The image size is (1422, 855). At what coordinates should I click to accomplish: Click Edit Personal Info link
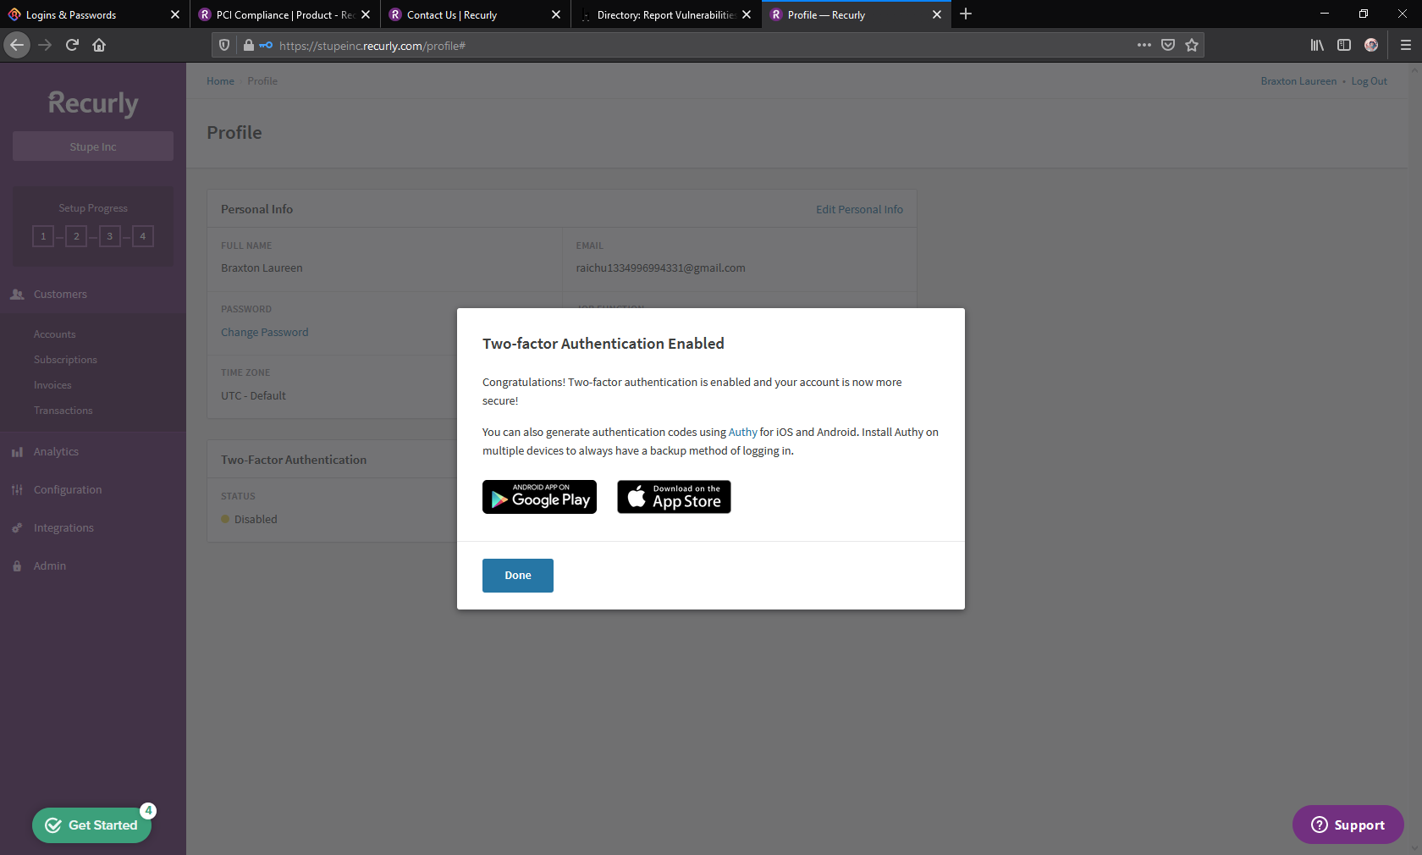[859, 210]
